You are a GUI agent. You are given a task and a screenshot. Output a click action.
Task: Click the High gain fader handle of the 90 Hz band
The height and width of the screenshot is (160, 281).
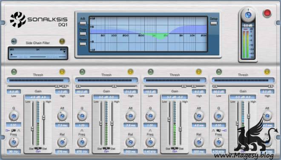click(x=43, y=118)
